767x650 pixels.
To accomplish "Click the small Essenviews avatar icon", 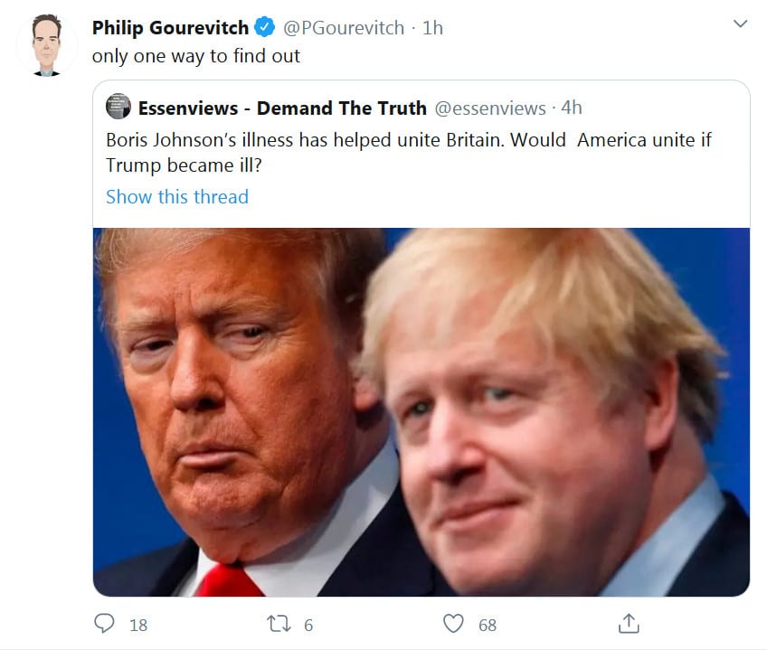I will [x=118, y=108].
